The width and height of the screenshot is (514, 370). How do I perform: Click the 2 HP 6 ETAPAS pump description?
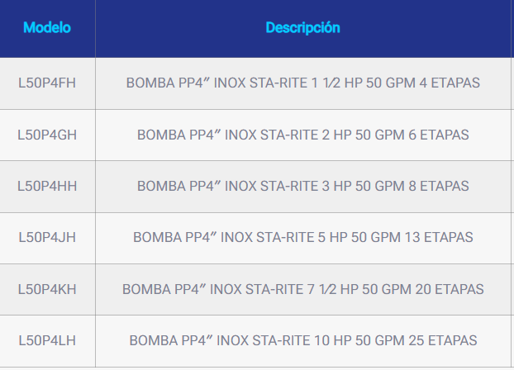(x=302, y=135)
